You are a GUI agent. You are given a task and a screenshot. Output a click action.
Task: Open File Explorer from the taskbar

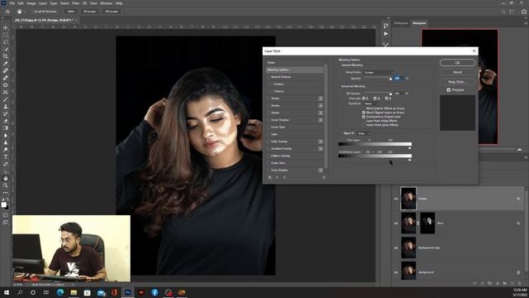tap(74, 292)
